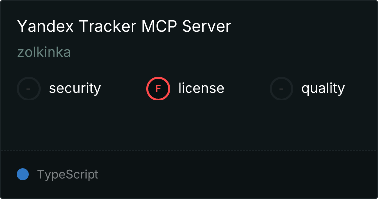Click the empty card area below badges
Image resolution: width=378 pixels, height=199 pixels.
tap(189, 125)
